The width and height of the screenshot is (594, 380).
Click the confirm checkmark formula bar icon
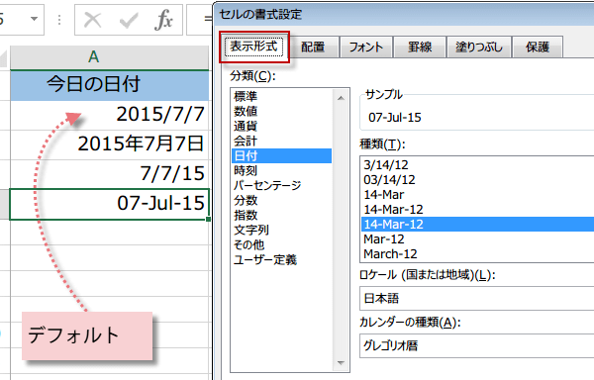[129, 21]
